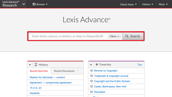This screenshot has height=97, width=172.
Task: Open favorite Remedies
Action: (x=100, y=92)
